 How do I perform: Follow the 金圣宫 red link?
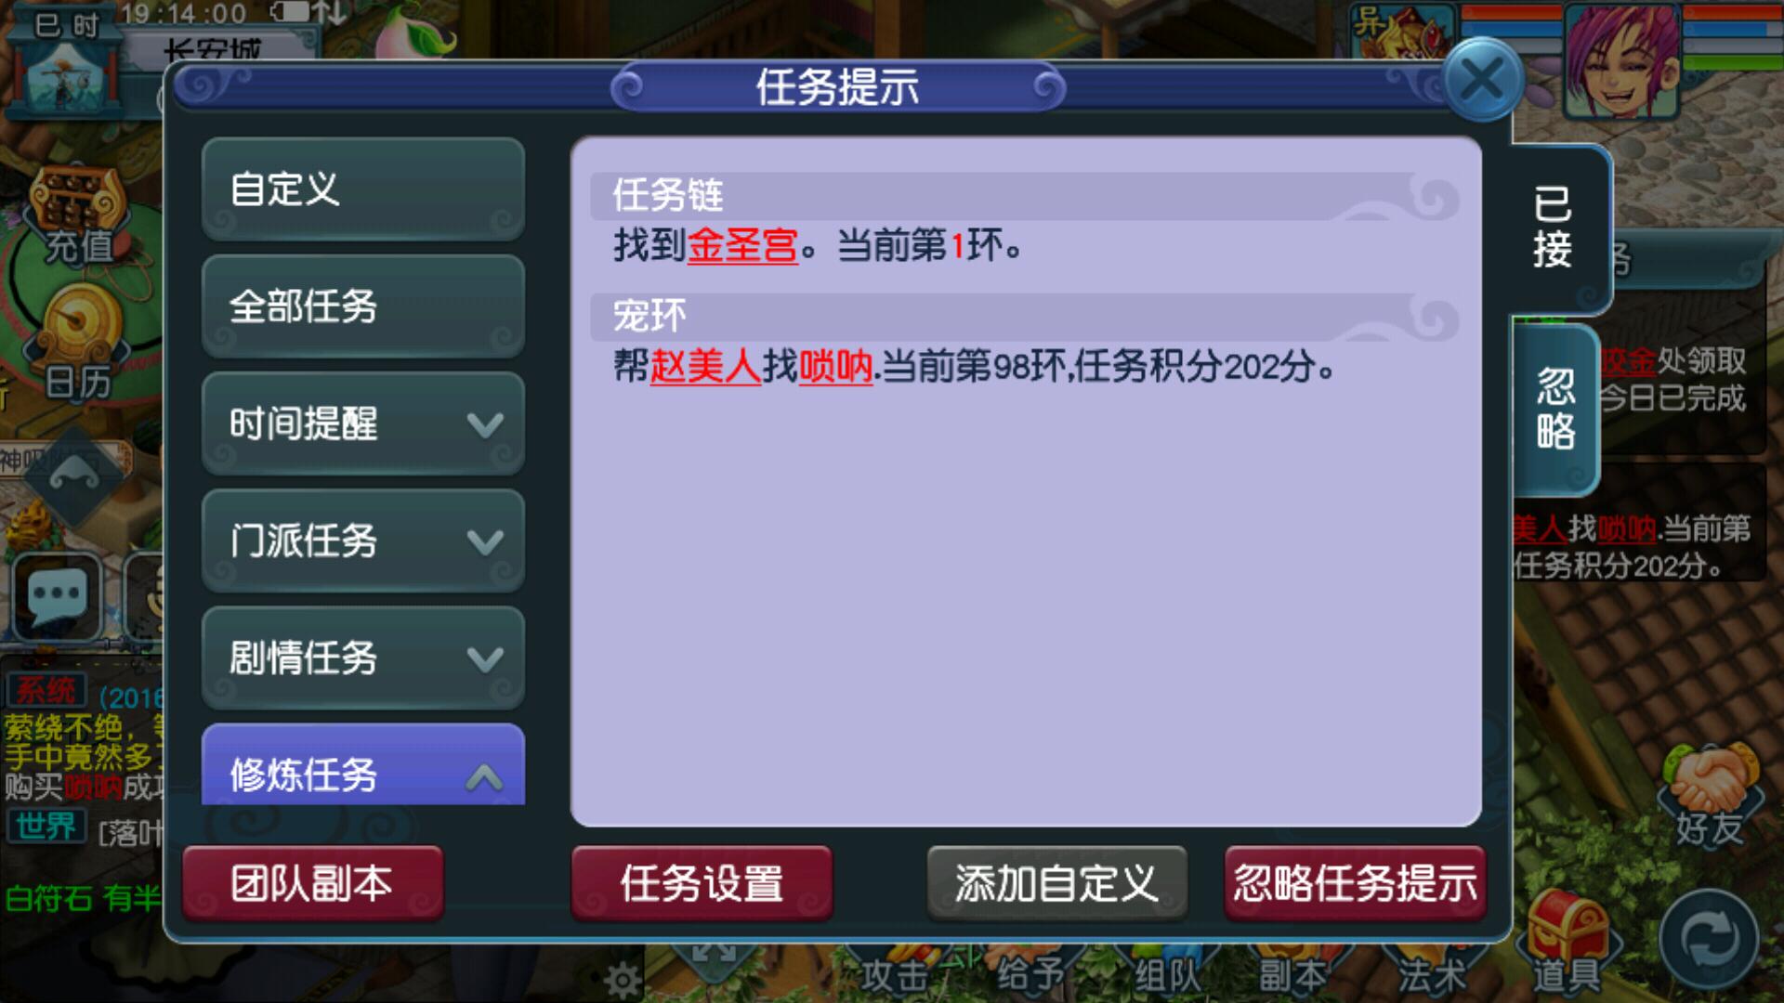[742, 246]
